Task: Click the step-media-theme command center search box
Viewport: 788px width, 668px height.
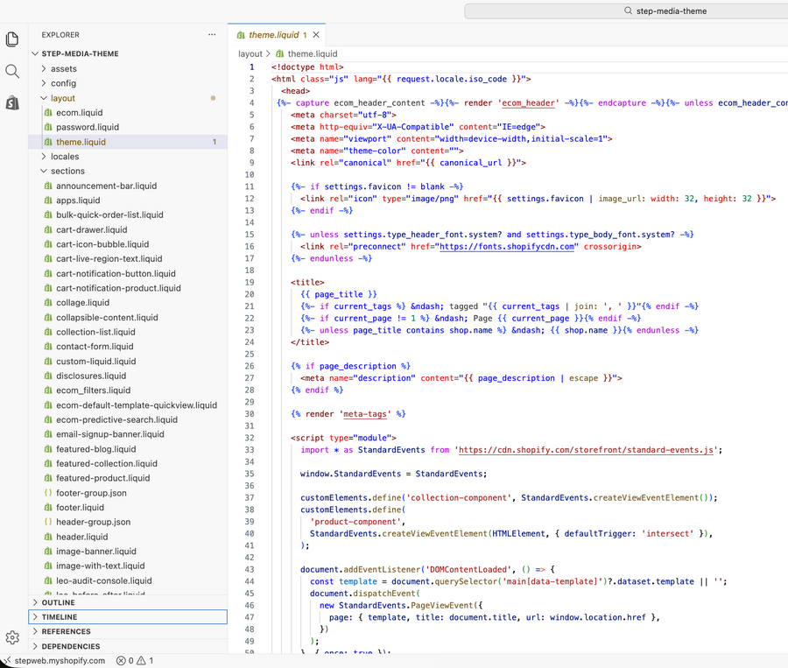Action: (626, 11)
